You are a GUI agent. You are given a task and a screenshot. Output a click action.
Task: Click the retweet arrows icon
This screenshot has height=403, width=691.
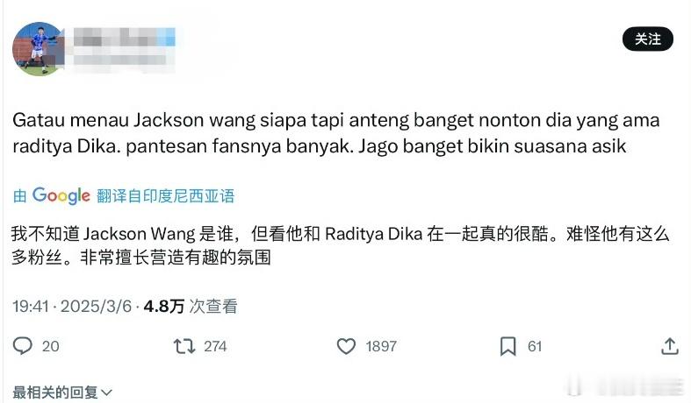[184, 346]
